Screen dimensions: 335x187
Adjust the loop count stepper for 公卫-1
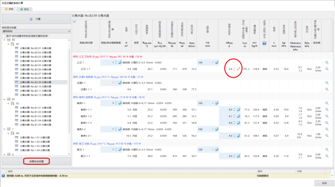pos(116,63)
